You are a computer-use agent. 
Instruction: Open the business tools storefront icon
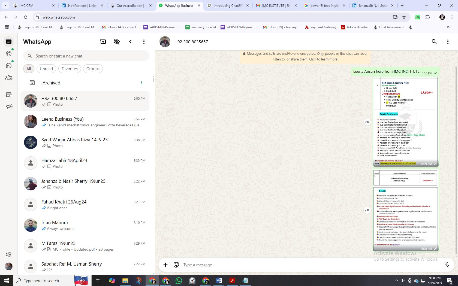coord(9,95)
